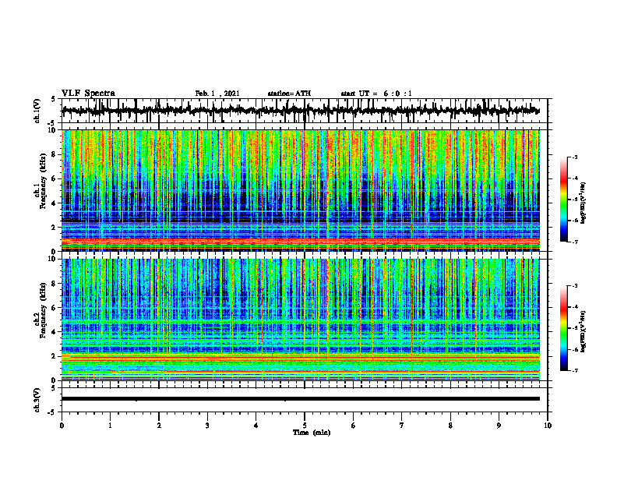This screenshot has height=477, width=617.
Task: Click the ch.1(V) axis bottom tick label -5
Action: click(x=51, y=123)
